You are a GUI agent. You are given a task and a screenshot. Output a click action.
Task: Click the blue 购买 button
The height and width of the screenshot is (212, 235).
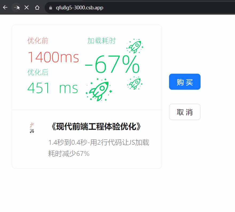185,82
